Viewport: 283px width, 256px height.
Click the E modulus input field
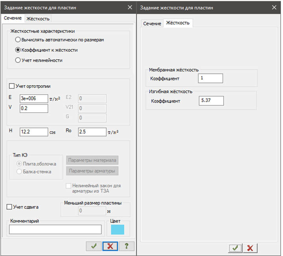pos(34,98)
